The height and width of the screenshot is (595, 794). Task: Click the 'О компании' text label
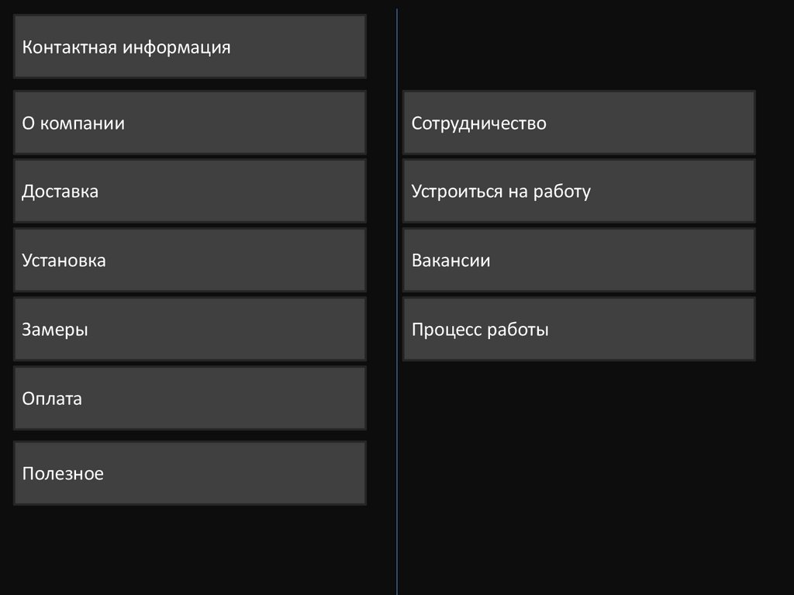tap(73, 123)
